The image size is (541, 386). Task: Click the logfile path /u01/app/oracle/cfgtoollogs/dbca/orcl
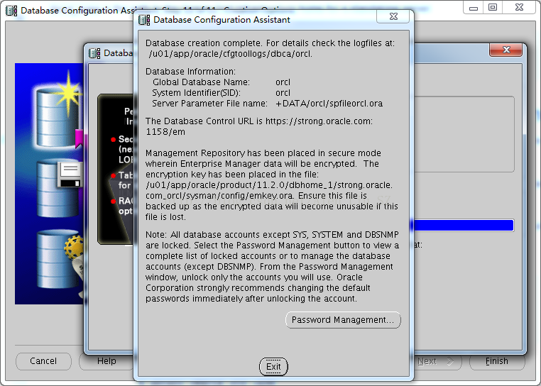231,54
